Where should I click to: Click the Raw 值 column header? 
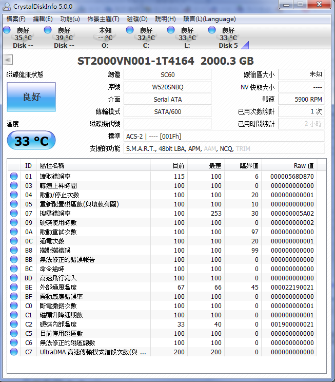point(289,166)
